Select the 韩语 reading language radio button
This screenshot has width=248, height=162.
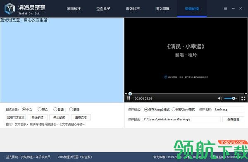click(x=71, y=110)
